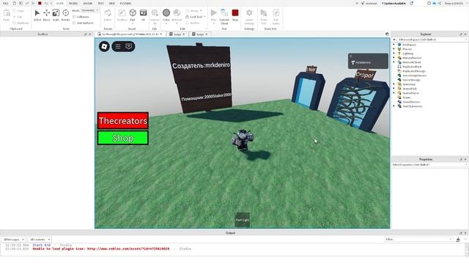Switch to the PLUGINS ribbon tab
This screenshot has height=264, width=469.
tap(125, 3)
